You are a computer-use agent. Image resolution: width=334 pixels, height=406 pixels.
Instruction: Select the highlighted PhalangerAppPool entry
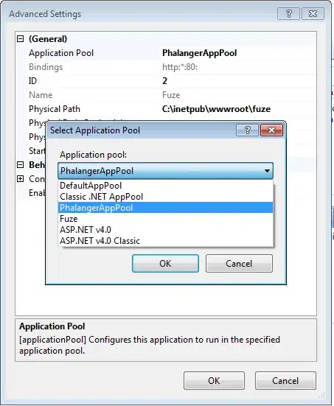pos(166,208)
